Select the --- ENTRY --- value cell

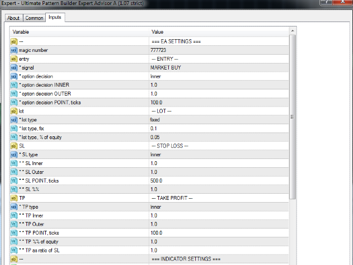coord(218,59)
